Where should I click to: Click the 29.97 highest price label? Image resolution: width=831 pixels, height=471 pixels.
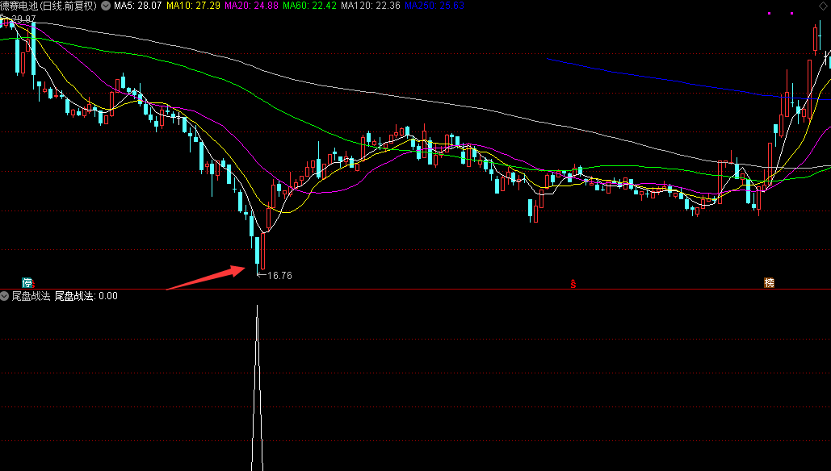pyautogui.click(x=23, y=19)
